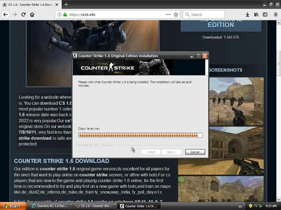Click the keyboard icon in the tray
281x210 pixels.
pos(240,206)
